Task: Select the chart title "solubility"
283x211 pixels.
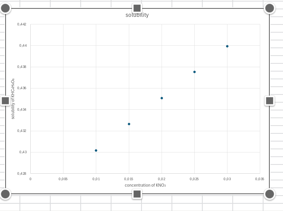Action: pyautogui.click(x=137, y=15)
